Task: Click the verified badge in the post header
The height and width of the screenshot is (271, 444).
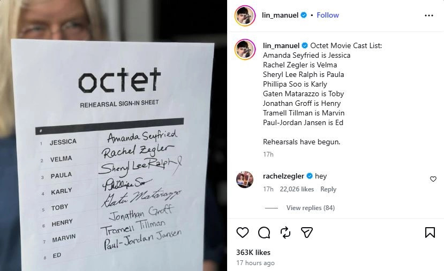Action: point(304,15)
